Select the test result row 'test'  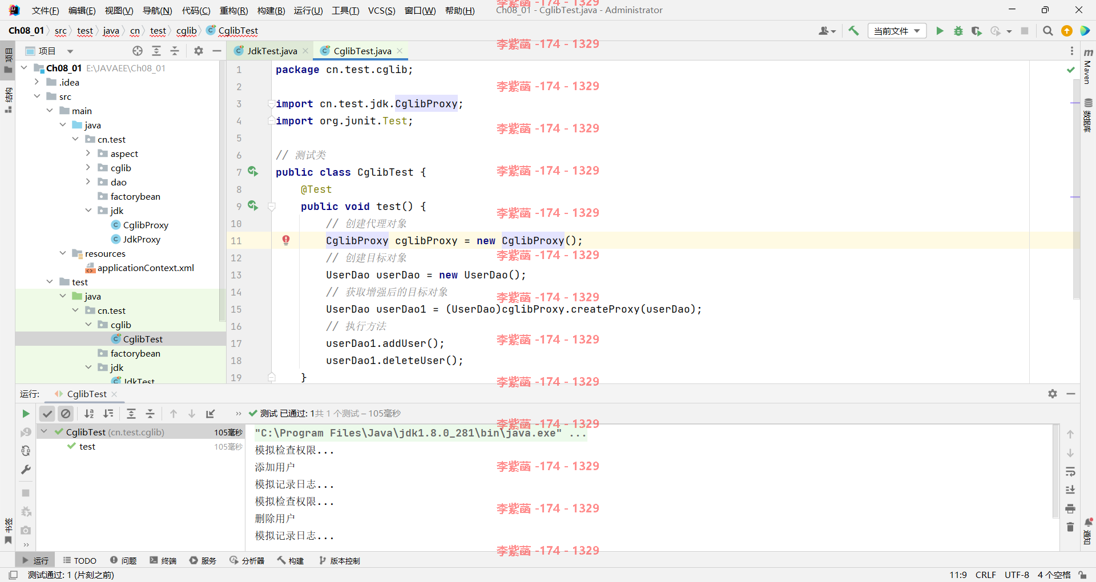[141, 446]
